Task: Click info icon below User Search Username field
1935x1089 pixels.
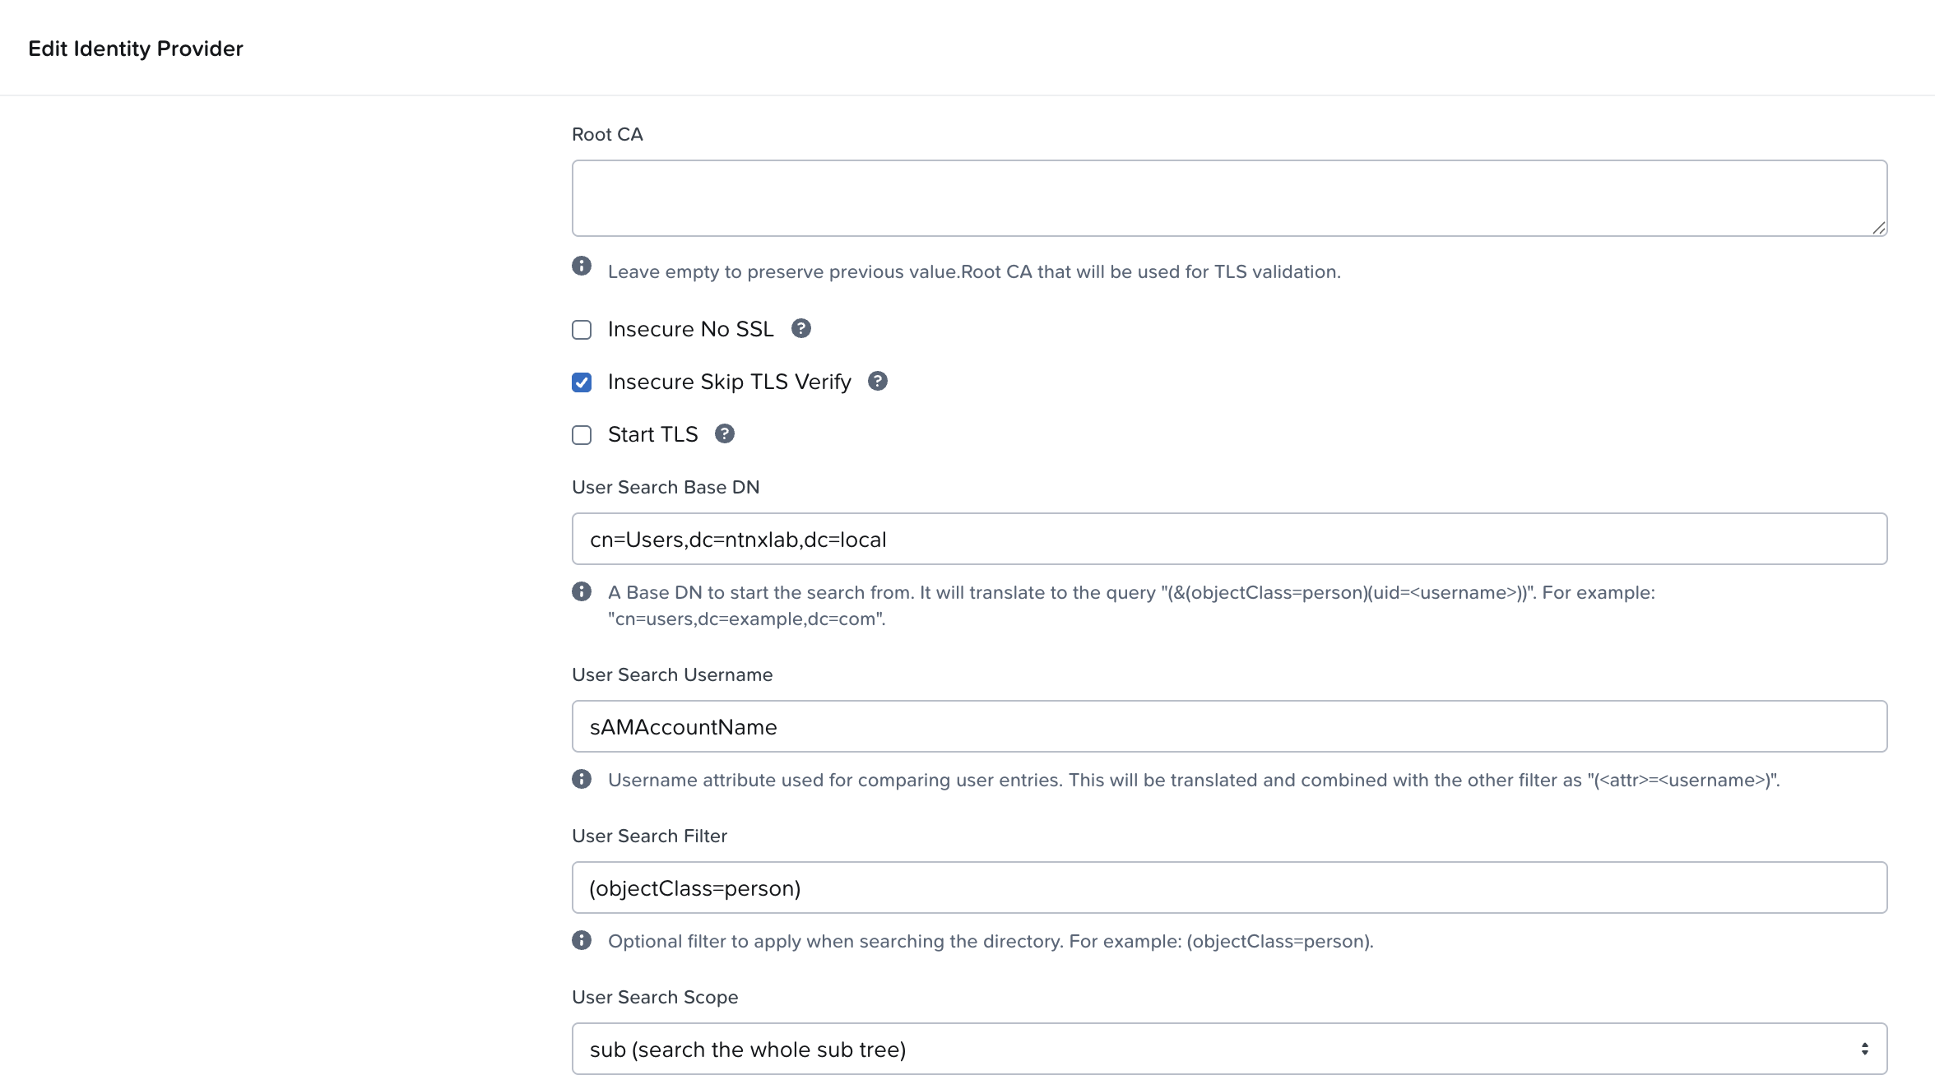Action: (582, 780)
